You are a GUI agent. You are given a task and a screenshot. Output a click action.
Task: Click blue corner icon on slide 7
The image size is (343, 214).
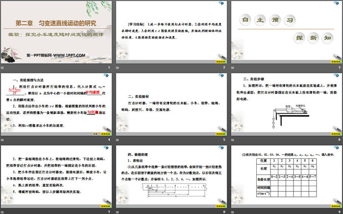click(106, 148)
